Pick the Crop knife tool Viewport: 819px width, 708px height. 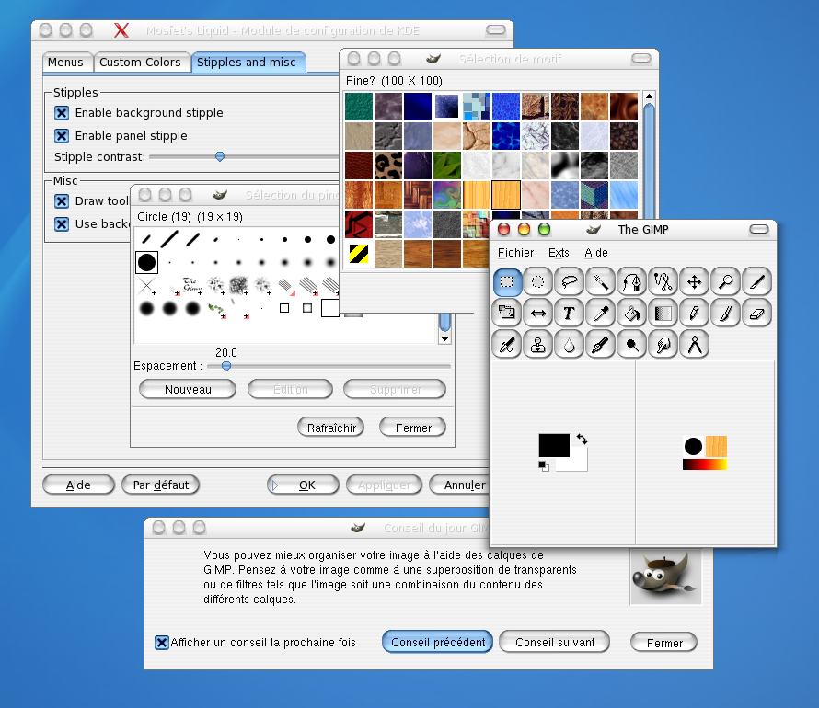pyautogui.click(x=757, y=282)
